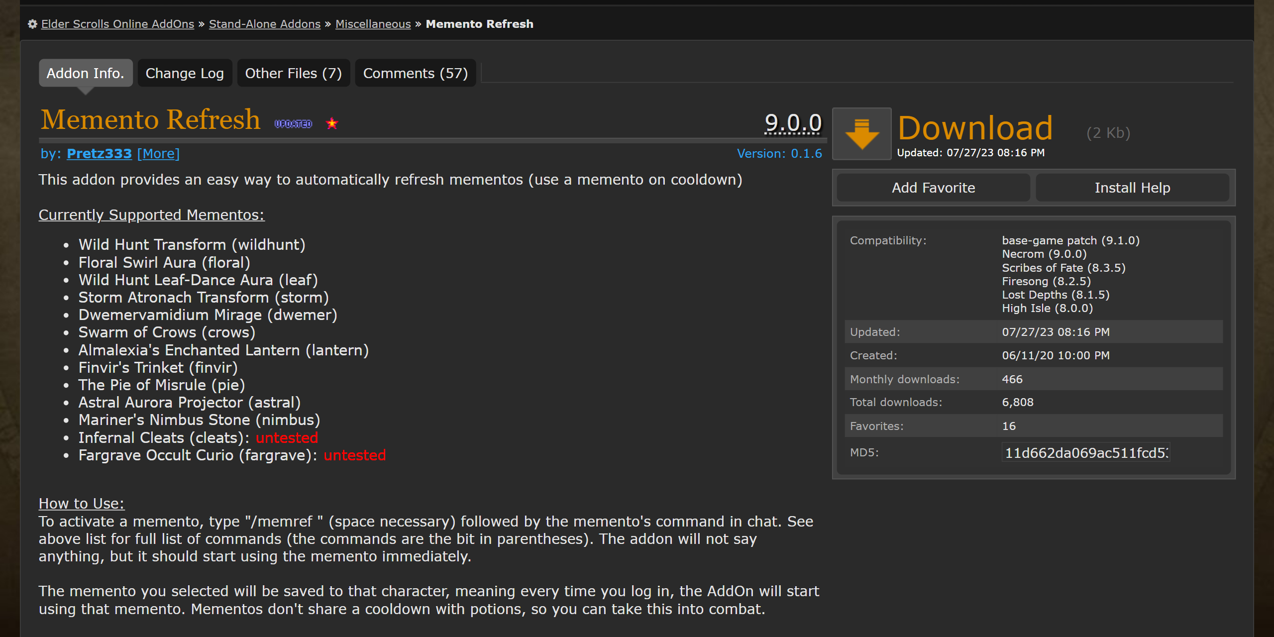Open Install Help
The image size is (1274, 637).
click(x=1132, y=188)
